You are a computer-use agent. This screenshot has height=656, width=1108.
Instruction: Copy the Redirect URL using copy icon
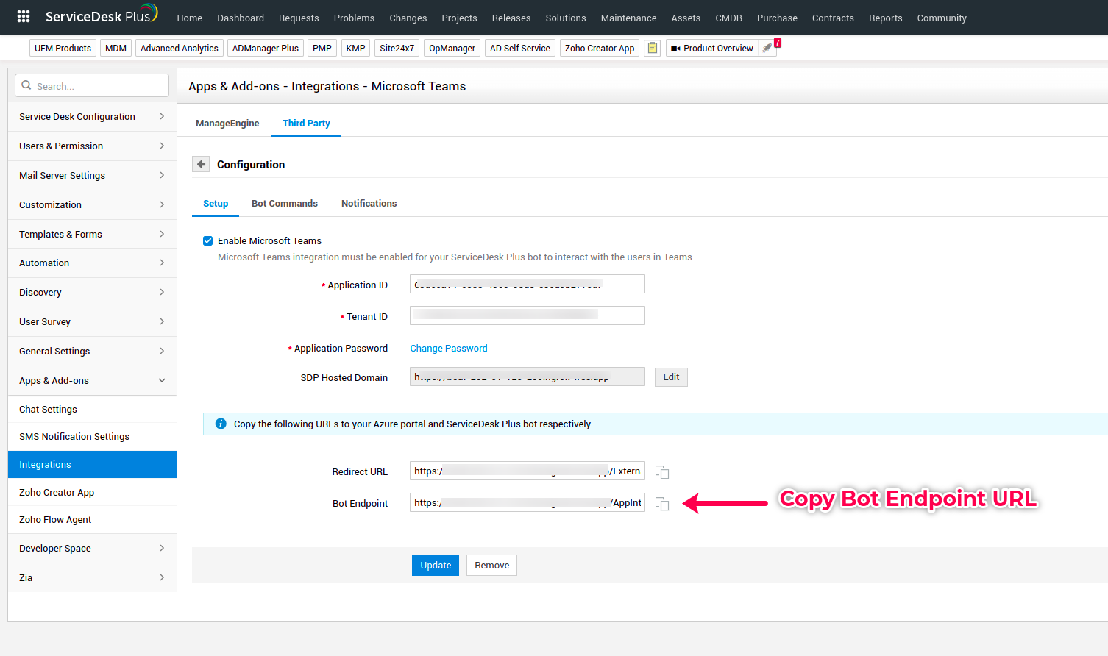(x=662, y=471)
